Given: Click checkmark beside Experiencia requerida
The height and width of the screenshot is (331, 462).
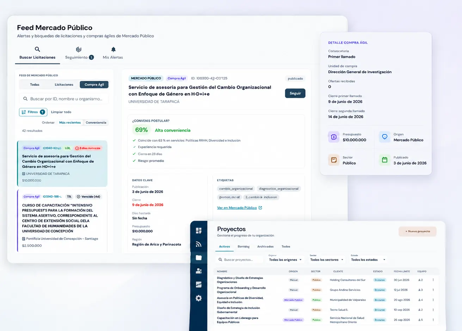Looking at the screenshot, I should coord(134,147).
